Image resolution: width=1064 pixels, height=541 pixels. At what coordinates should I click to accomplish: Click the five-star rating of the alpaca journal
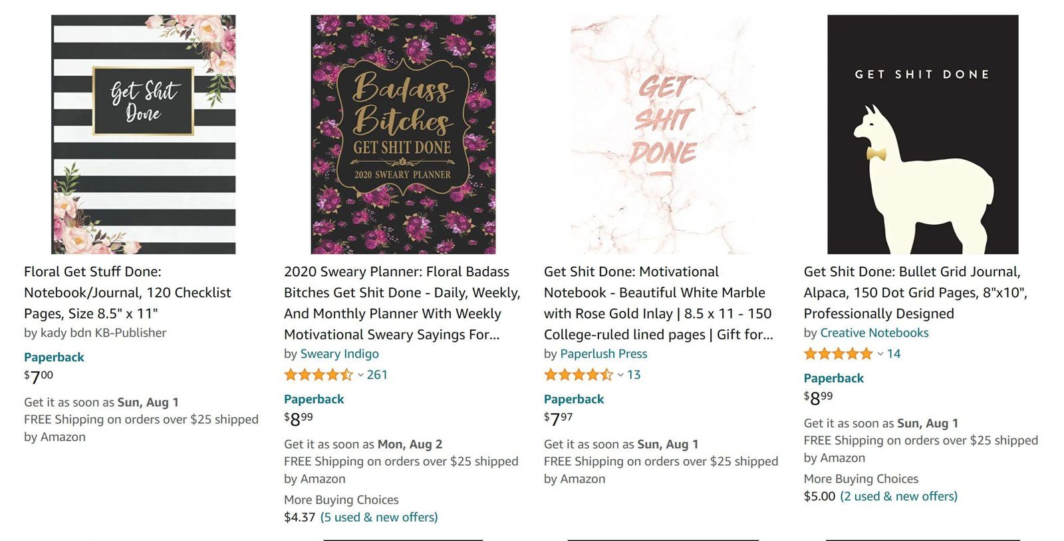(x=839, y=353)
